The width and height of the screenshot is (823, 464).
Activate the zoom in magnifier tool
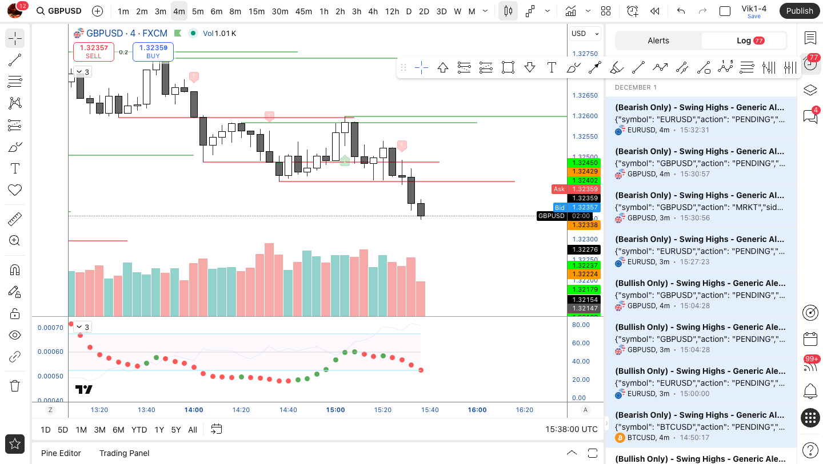15,241
